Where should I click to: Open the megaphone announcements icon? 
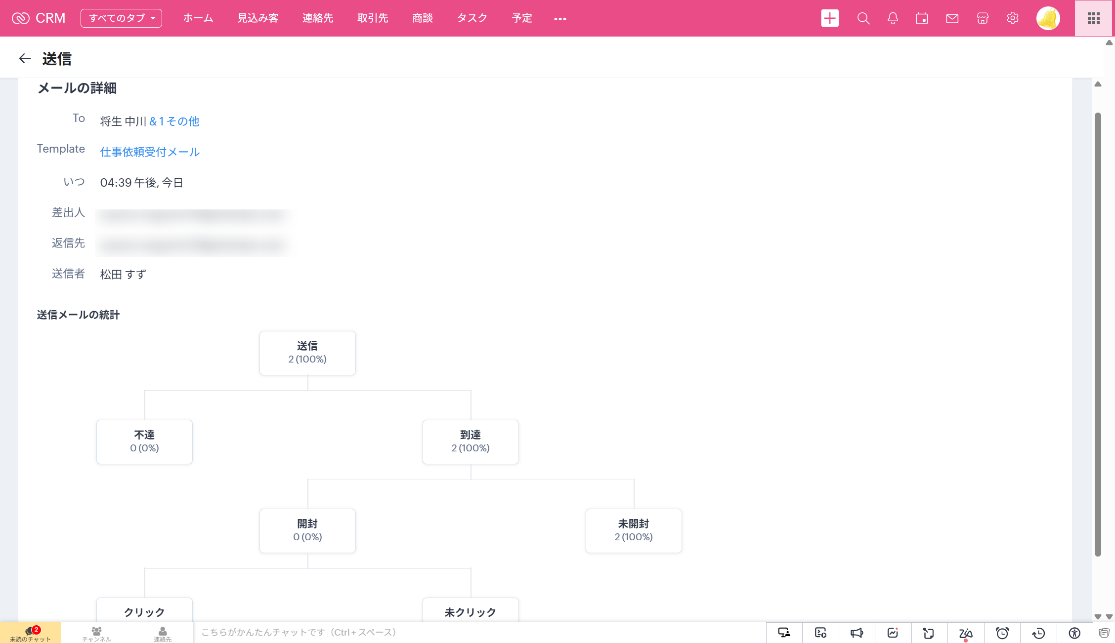857,633
